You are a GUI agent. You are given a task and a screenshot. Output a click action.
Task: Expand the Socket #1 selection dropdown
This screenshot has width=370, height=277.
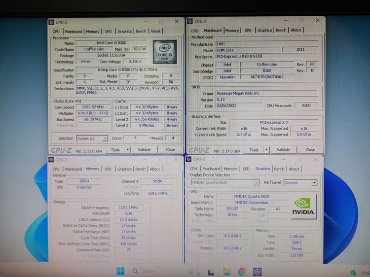pyautogui.click(x=105, y=138)
